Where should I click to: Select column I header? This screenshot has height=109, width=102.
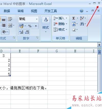coord(91,51)
